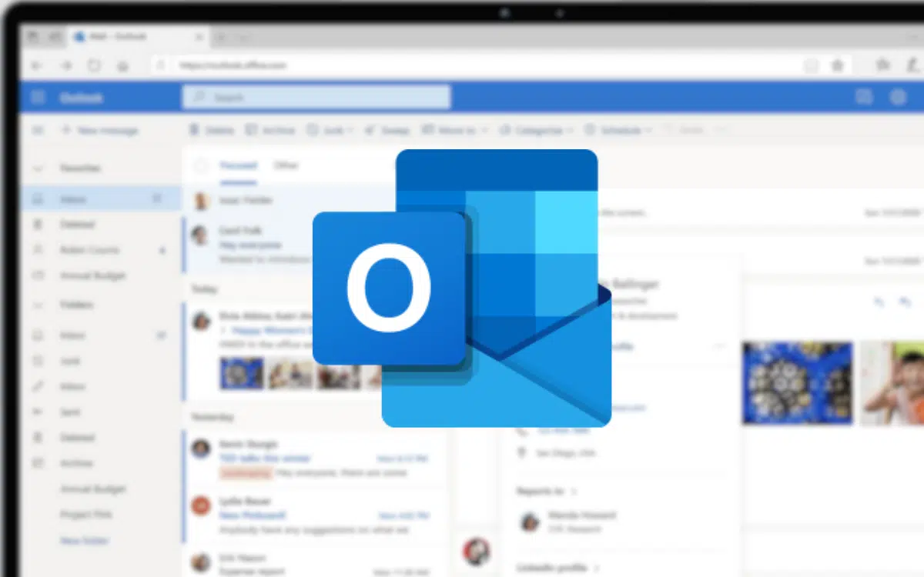Open the Erik Nason Expense report message
The width and height of the screenshot is (924, 577).
click(315, 563)
